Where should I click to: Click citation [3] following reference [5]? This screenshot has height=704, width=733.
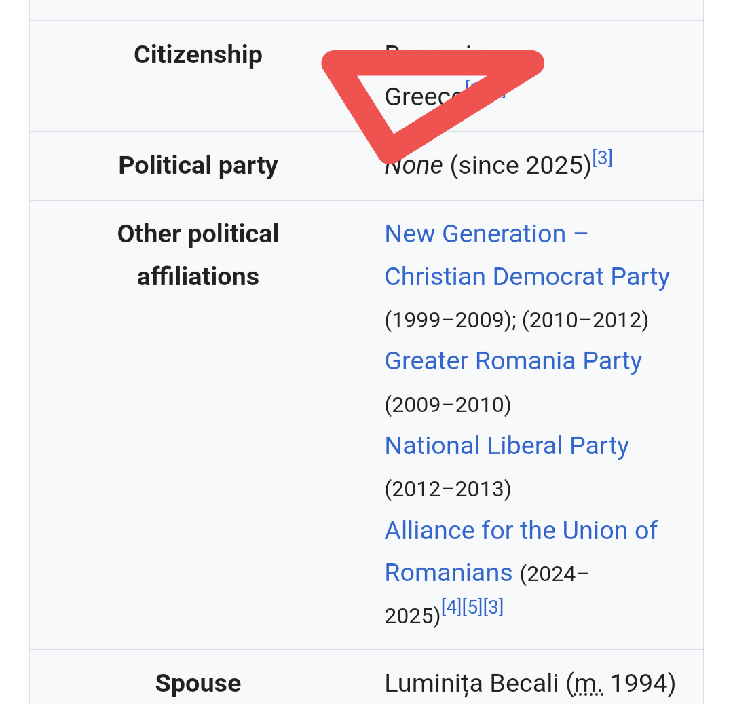[493, 607]
